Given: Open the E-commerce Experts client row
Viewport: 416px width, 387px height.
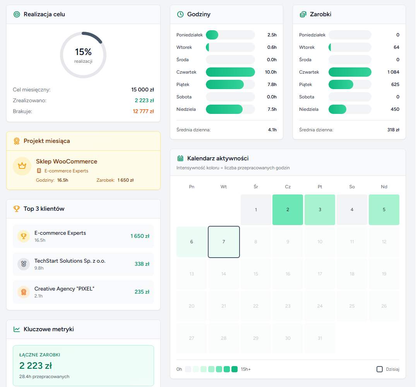Looking at the screenshot, I should tap(83, 236).
